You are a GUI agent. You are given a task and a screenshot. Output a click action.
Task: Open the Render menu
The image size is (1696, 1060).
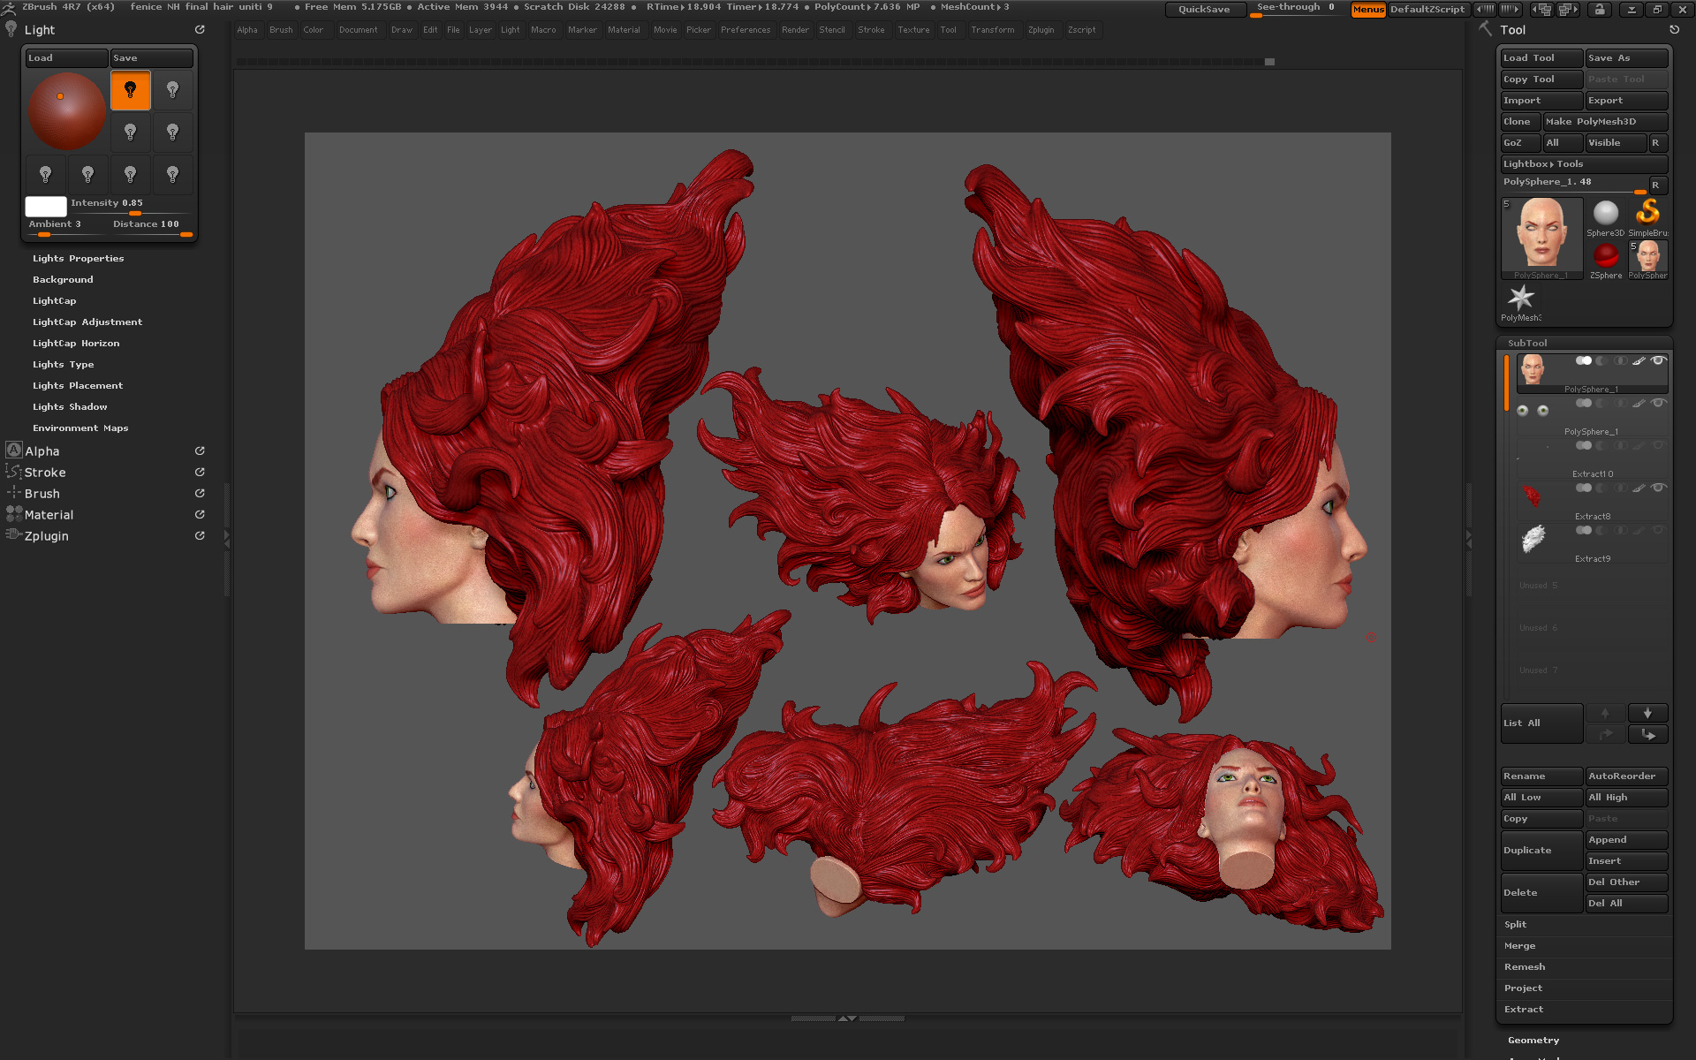click(795, 30)
